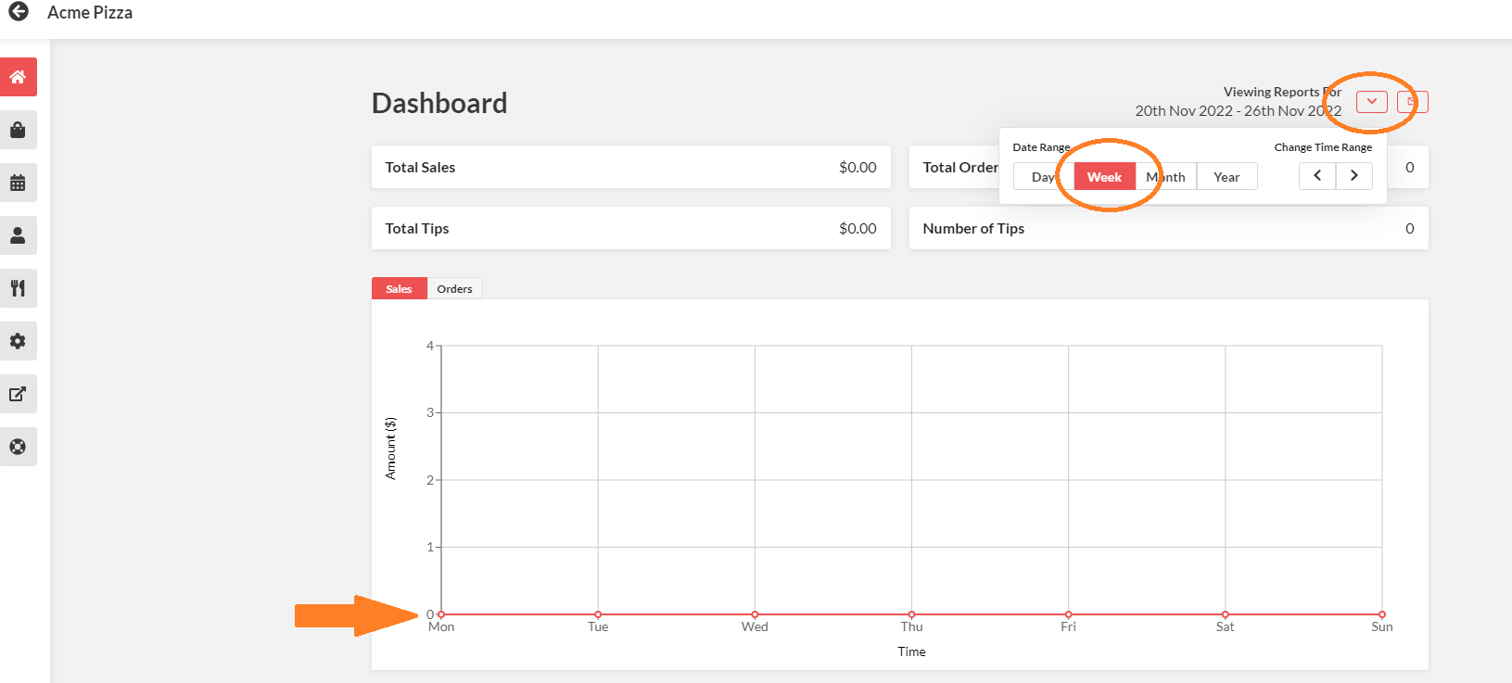Select the Month date range option
1512x683 pixels.
pos(1166,177)
